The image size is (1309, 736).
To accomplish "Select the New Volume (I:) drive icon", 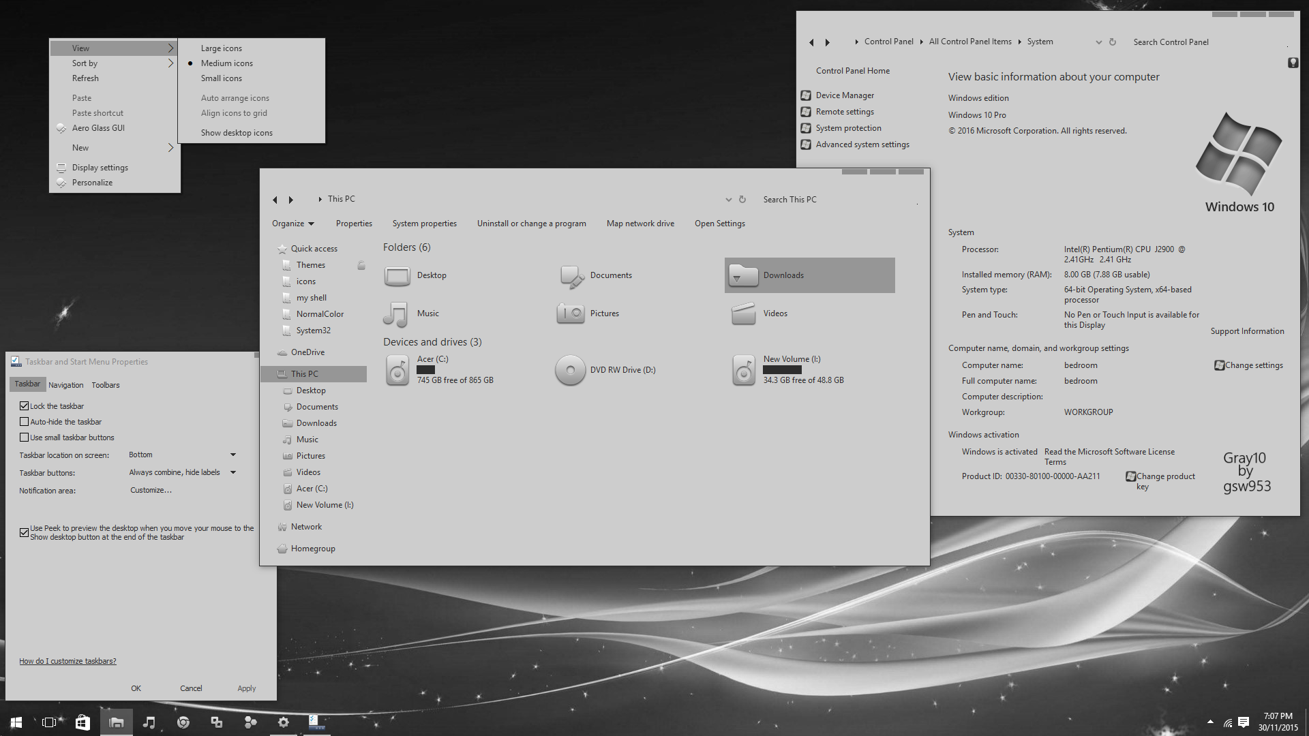I will (744, 370).
